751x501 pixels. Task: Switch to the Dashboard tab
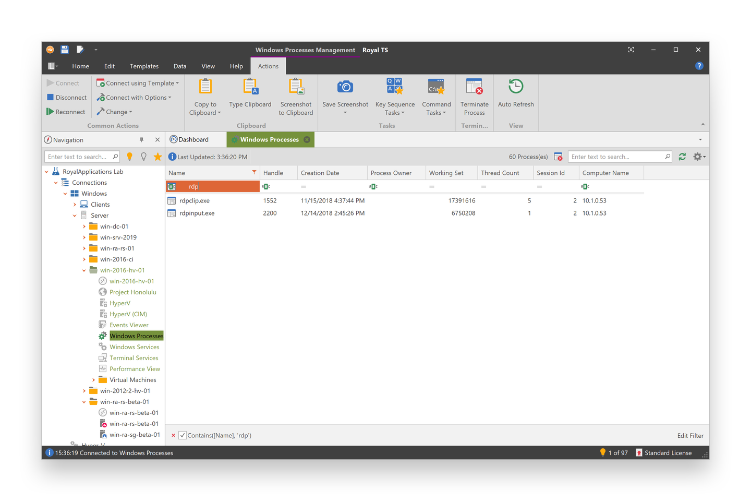[193, 139]
